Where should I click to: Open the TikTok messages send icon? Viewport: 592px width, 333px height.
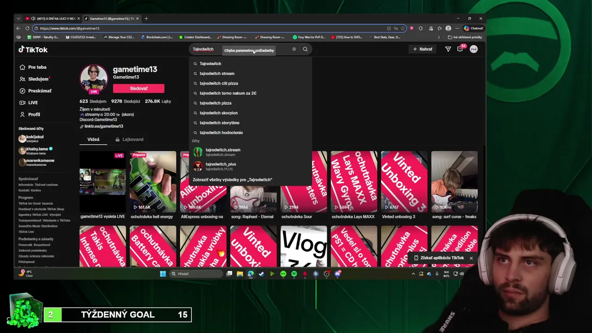(x=448, y=49)
